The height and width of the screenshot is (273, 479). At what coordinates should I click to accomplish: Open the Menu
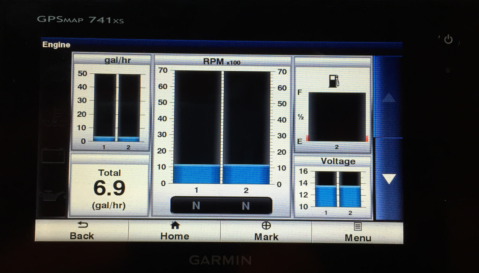click(x=357, y=232)
